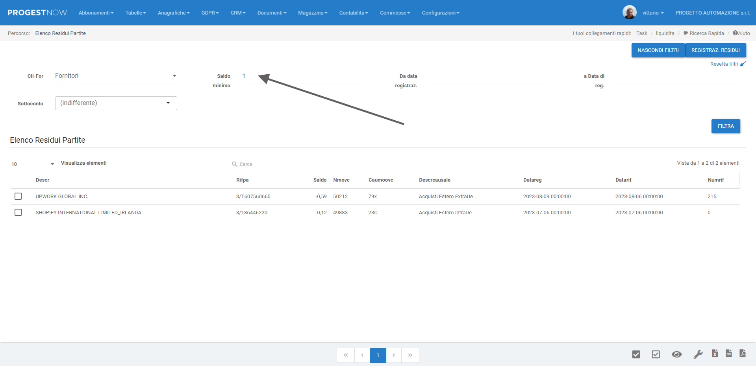Click the user avatar picture

(629, 13)
